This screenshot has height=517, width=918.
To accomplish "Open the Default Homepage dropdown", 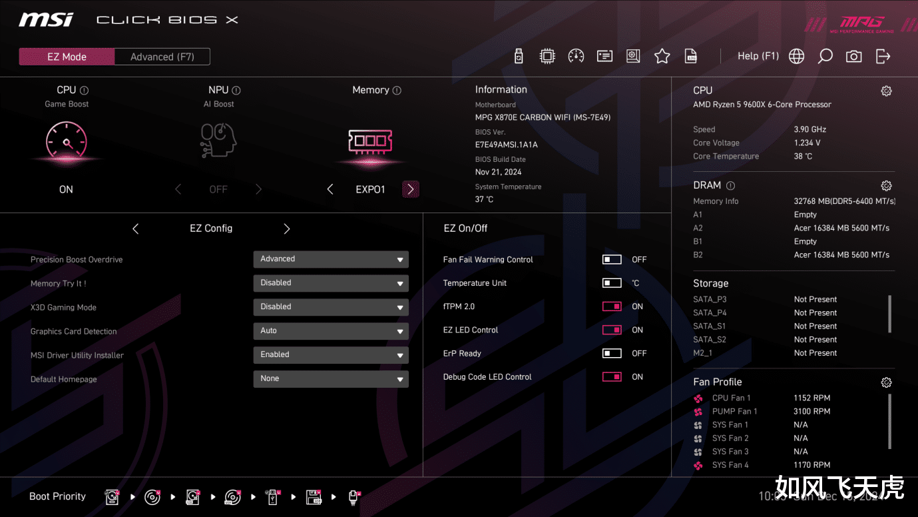I will (331, 379).
